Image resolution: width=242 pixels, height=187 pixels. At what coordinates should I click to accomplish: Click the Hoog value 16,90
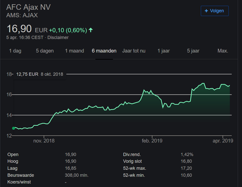coord(71,161)
